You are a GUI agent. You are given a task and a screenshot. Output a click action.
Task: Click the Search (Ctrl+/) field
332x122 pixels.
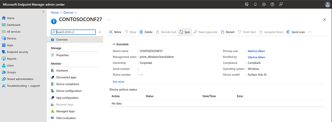73,32
